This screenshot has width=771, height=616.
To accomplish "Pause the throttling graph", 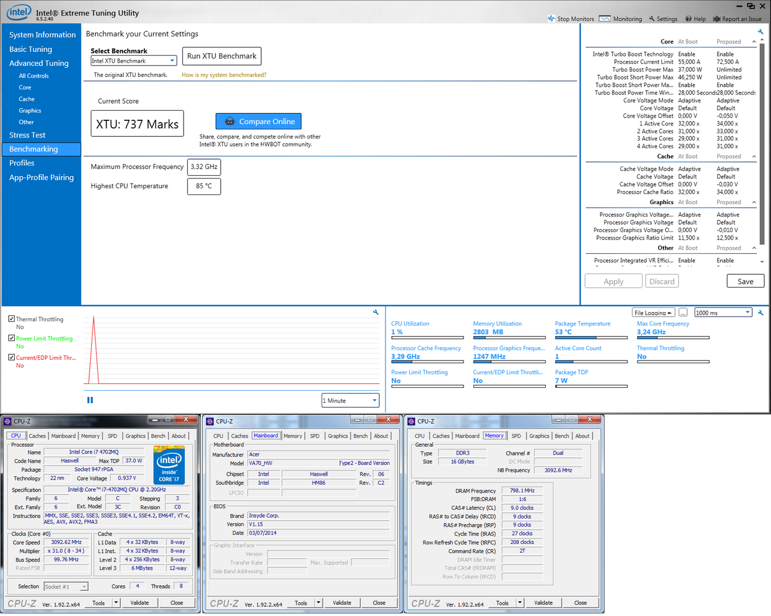I will pos(90,400).
